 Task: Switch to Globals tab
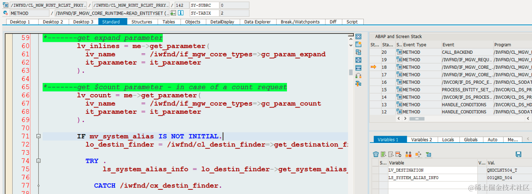471,140
